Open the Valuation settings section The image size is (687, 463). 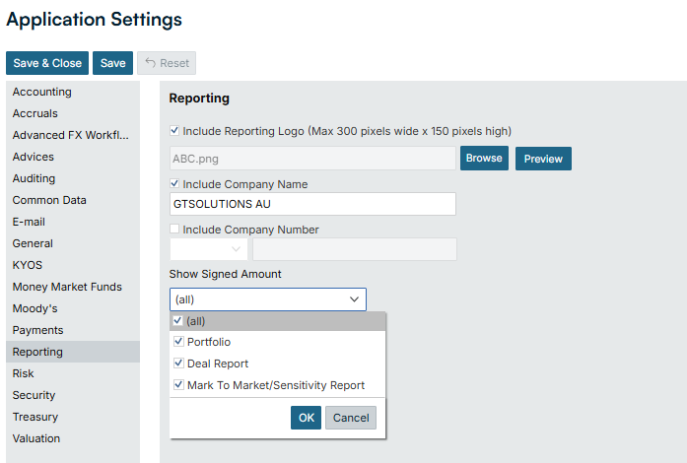[x=73, y=438]
